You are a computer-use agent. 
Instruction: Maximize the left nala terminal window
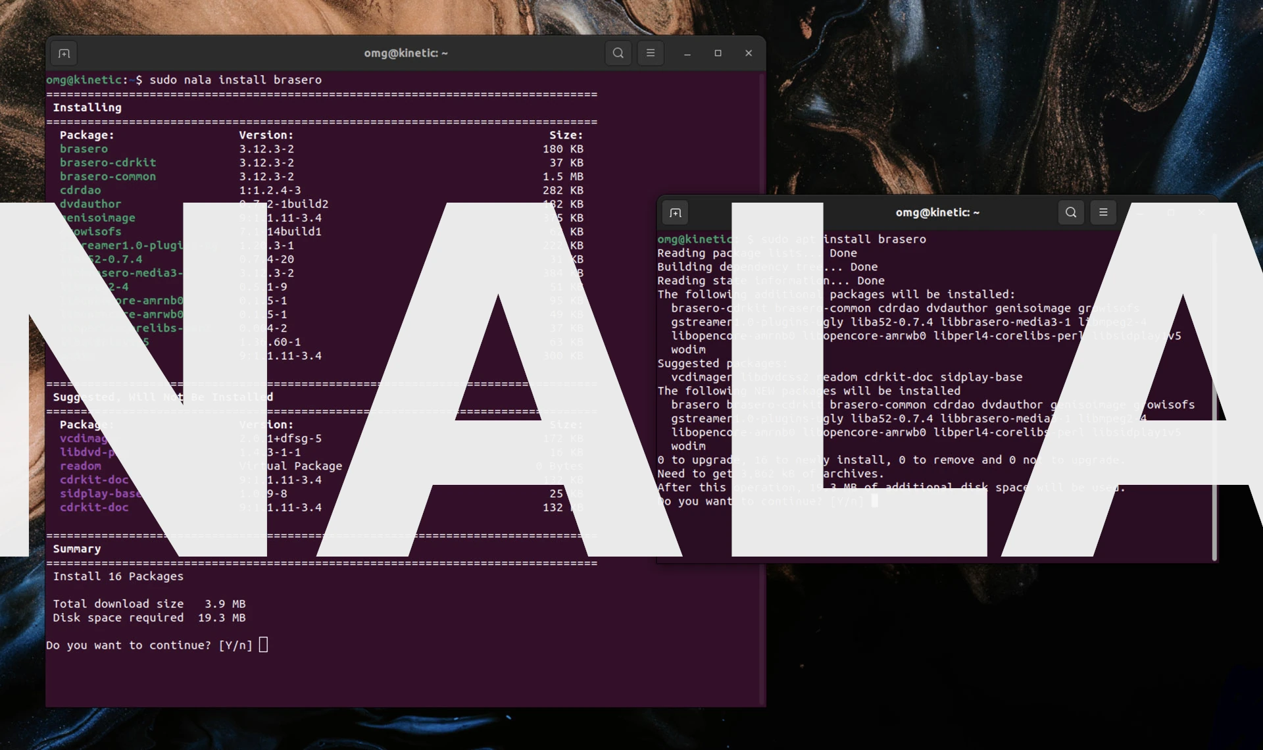pyautogui.click(x=718, y=53)
